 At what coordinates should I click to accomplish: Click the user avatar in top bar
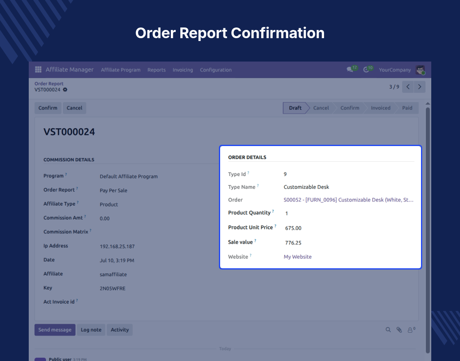pos(421,70)
